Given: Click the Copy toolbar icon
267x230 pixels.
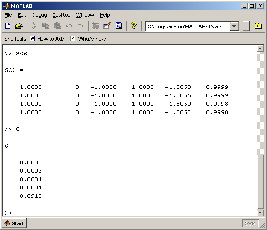Looking at the screenshot, I should [46, 26].
